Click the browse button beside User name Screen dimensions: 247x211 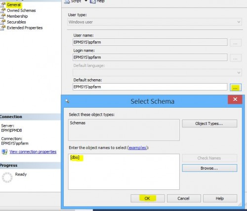click(236, 43)
